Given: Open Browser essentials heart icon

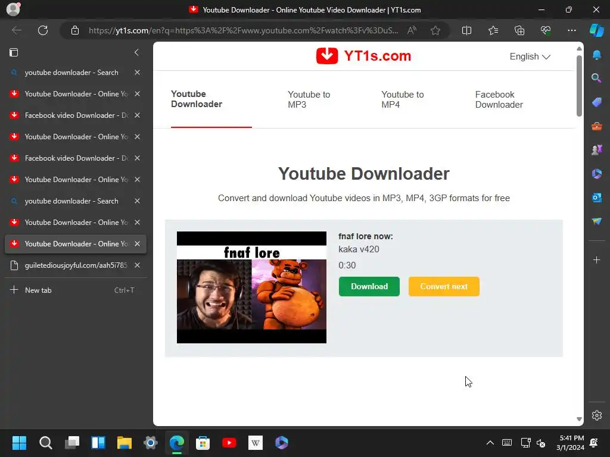Looking at the screenshot, I should pos(546,30).
